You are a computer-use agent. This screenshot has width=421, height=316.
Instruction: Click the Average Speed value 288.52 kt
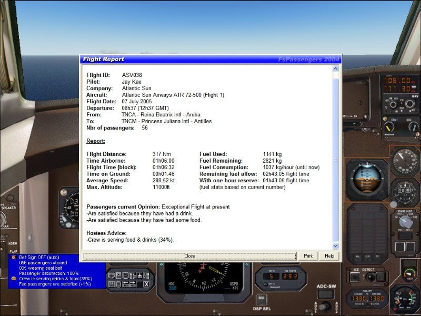tap(164, 181)
